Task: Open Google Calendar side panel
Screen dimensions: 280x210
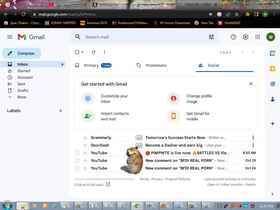Action: click(272, 53)
